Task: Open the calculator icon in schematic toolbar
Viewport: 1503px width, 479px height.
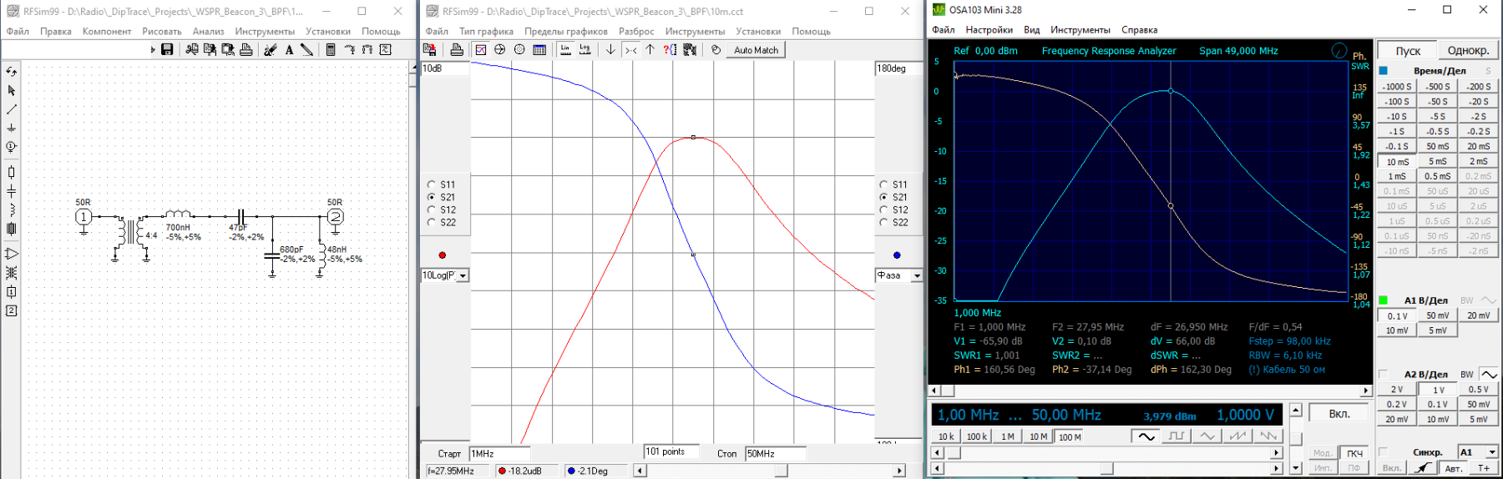Action: [331, 50]
